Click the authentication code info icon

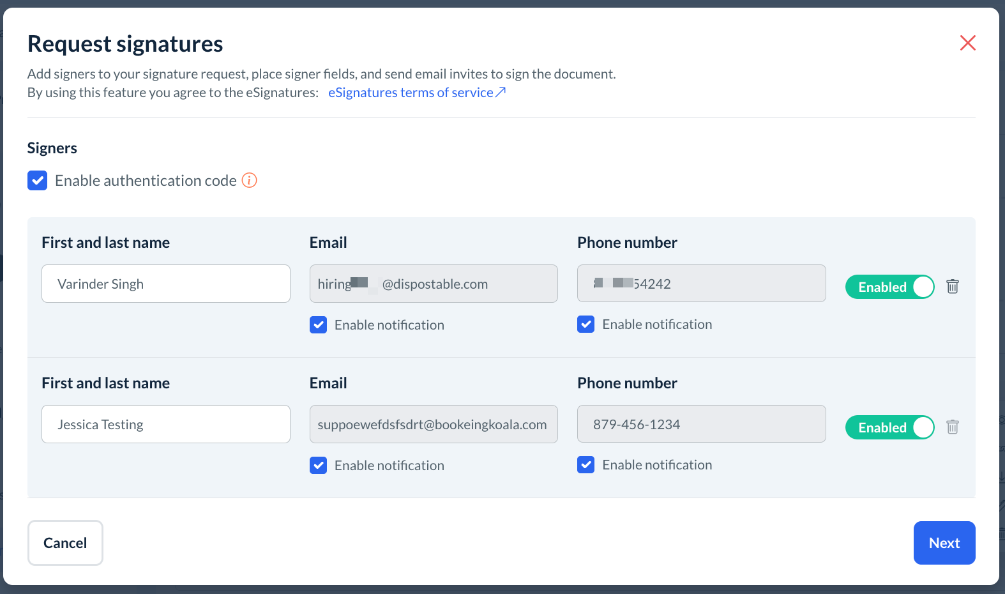pos(249,181)
